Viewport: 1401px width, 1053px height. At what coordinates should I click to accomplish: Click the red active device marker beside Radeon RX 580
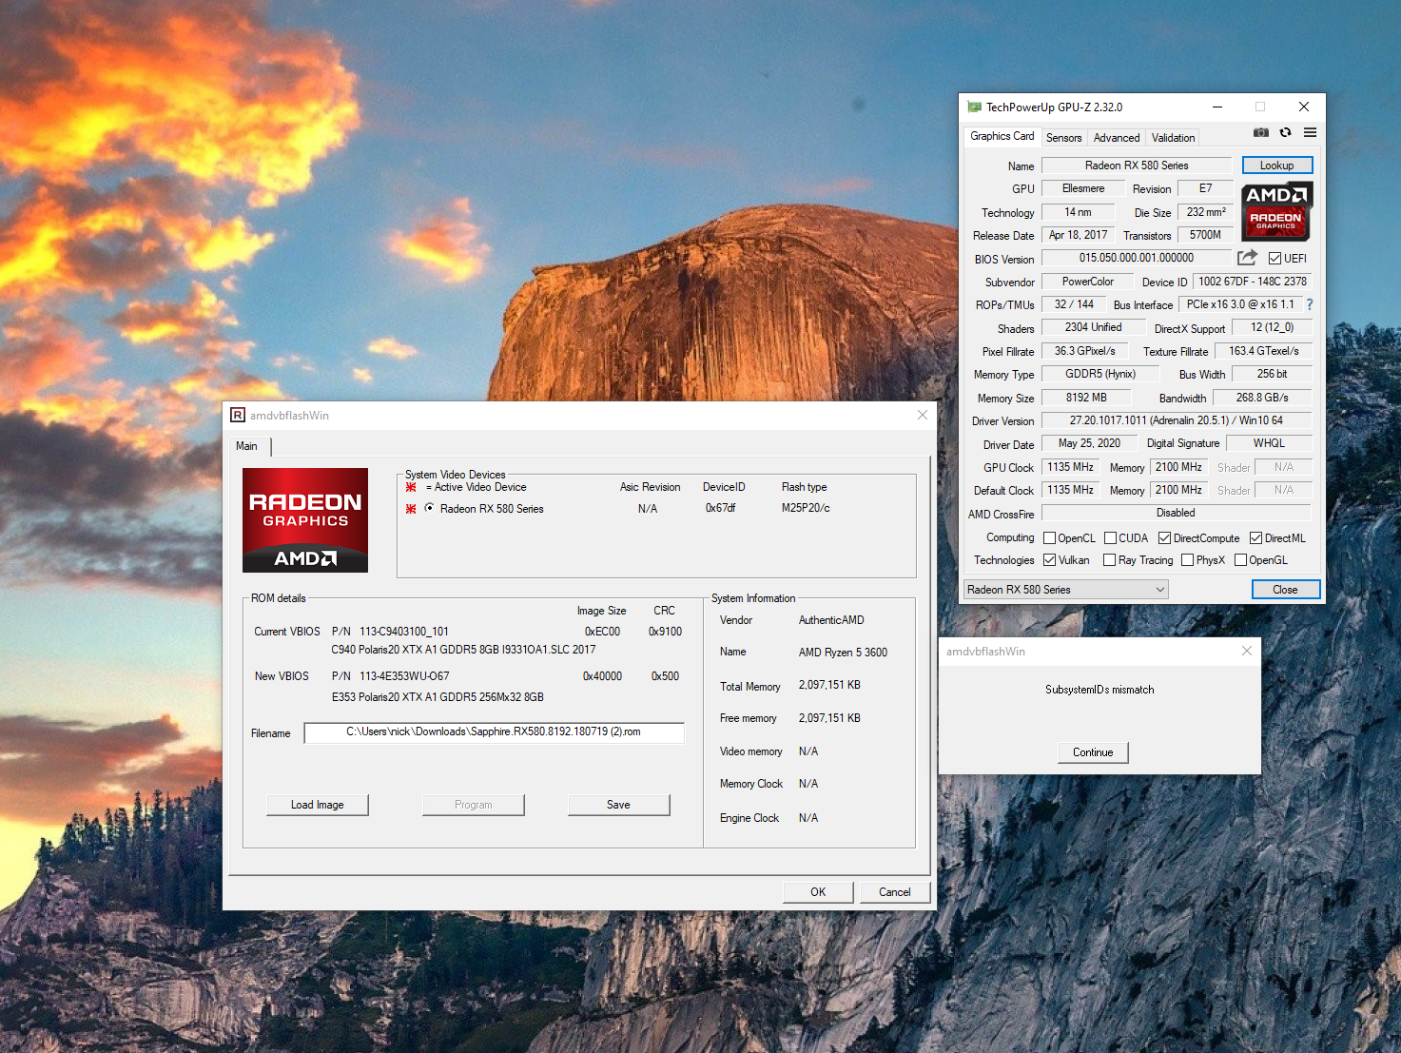tap(411, 509)
